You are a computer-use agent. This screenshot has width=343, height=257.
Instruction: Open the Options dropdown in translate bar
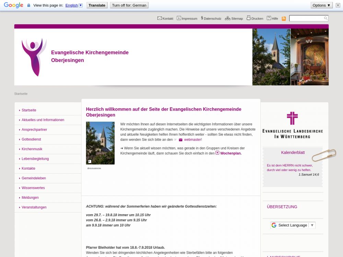321,5
